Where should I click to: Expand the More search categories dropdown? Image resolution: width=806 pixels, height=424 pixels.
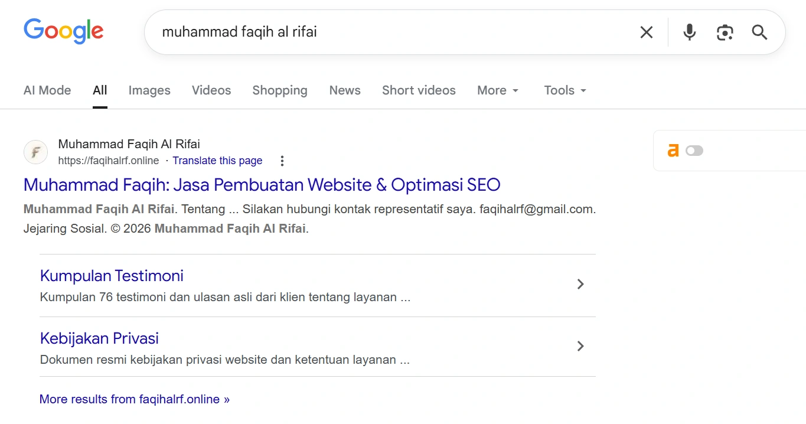point(497,90)
